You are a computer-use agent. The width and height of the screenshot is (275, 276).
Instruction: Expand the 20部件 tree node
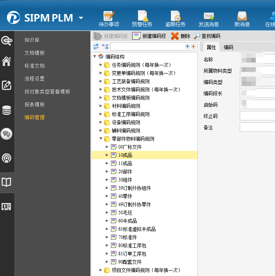tap(107, 172)
